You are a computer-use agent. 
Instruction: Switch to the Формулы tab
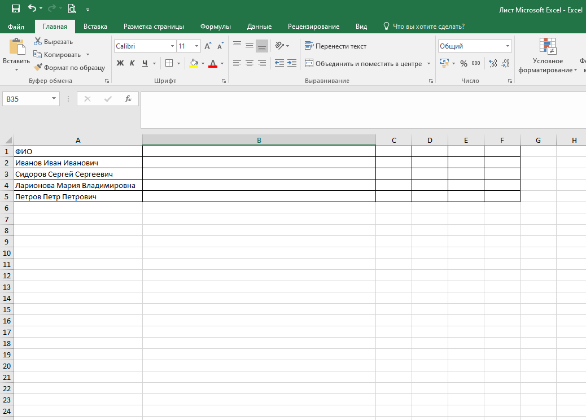point(215,27)
